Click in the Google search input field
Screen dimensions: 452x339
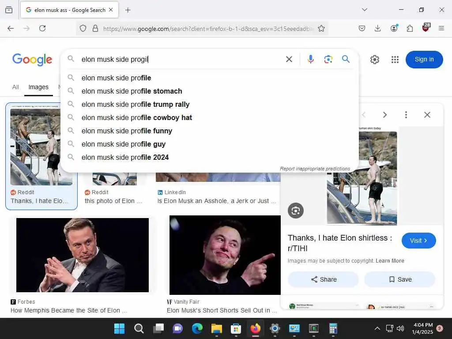click(x=181, y=59)
